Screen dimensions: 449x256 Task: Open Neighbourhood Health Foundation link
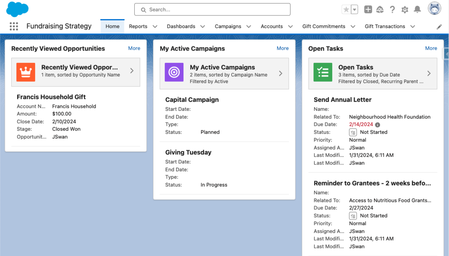tap(390, 117)
